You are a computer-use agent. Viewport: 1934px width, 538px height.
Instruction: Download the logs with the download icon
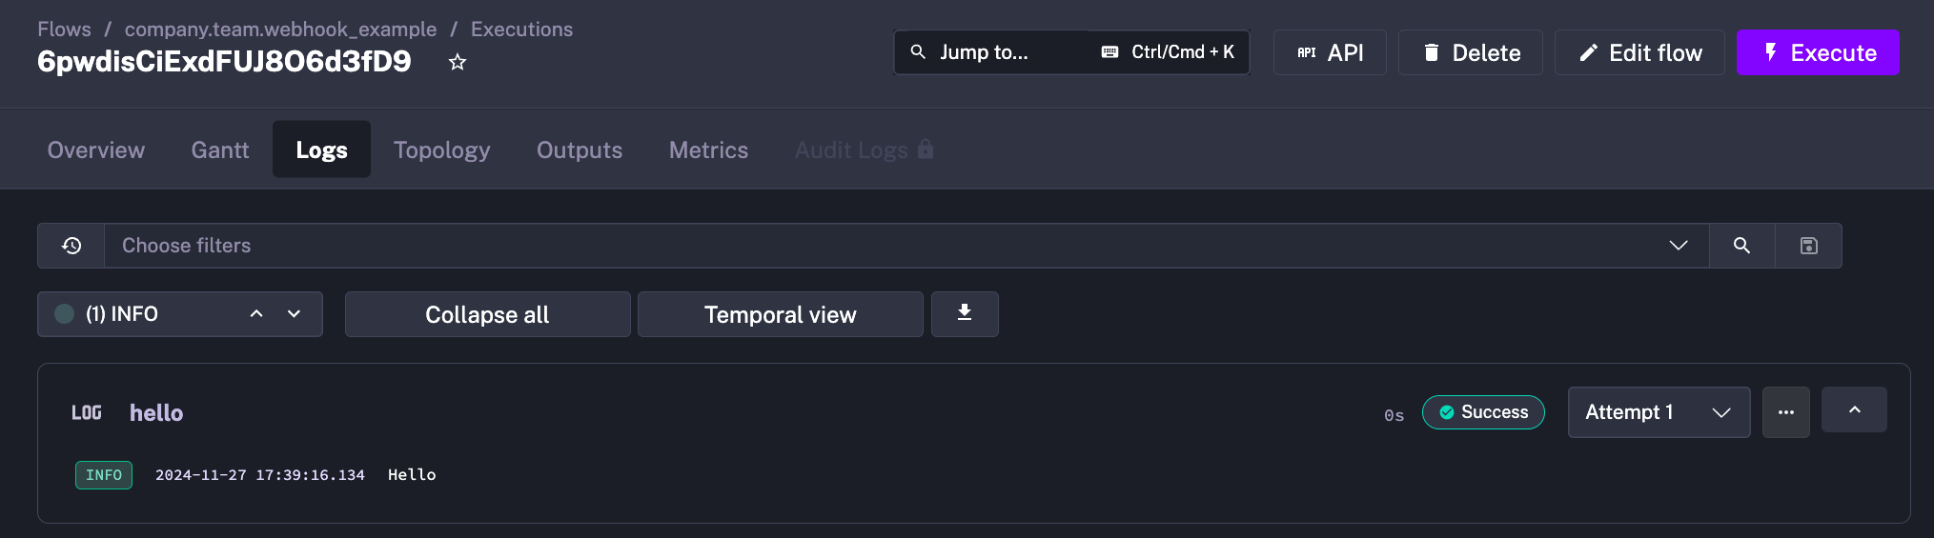click(964, 313)
